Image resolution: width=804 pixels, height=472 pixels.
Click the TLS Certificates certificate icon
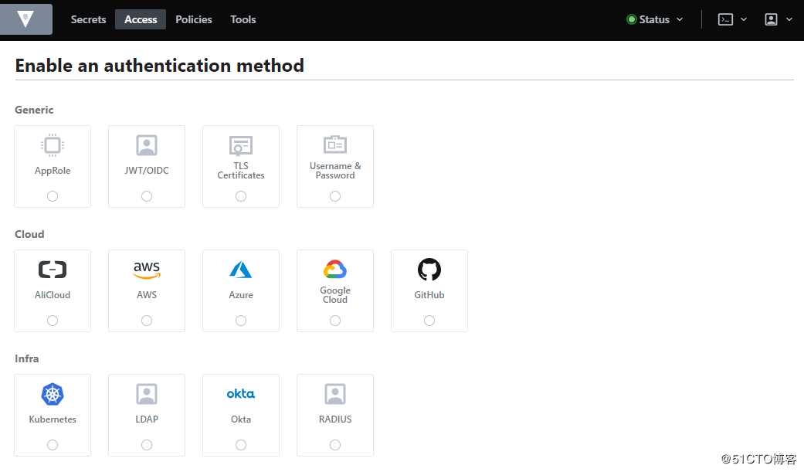241,145
